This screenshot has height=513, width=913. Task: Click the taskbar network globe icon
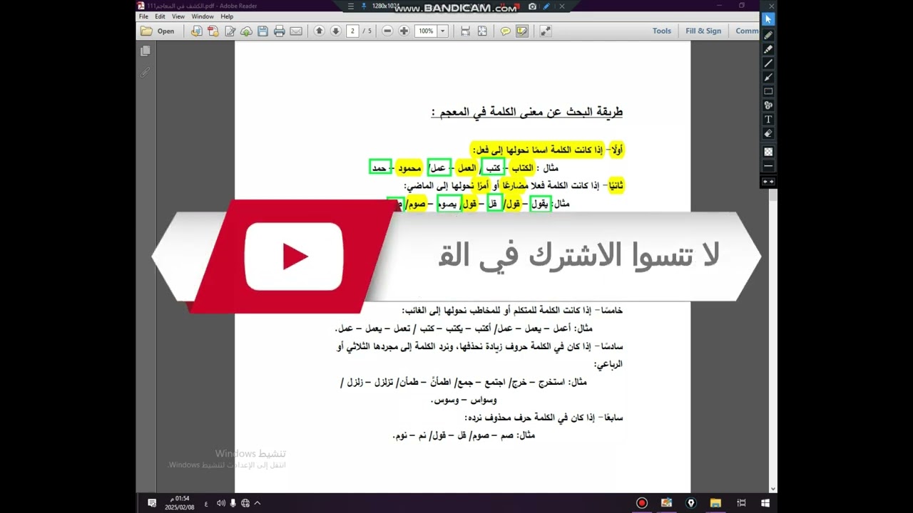[245, 503]
